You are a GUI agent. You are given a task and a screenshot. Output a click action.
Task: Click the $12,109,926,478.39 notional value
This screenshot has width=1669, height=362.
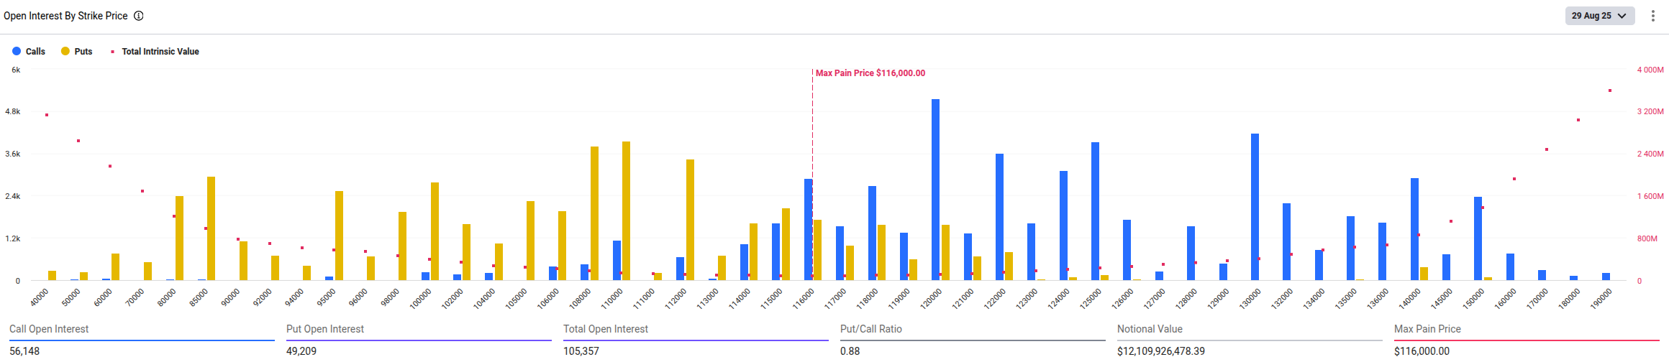coord(1161,351)
